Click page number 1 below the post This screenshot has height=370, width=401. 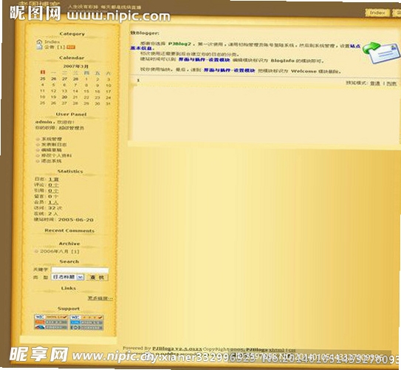pos(138,80)
